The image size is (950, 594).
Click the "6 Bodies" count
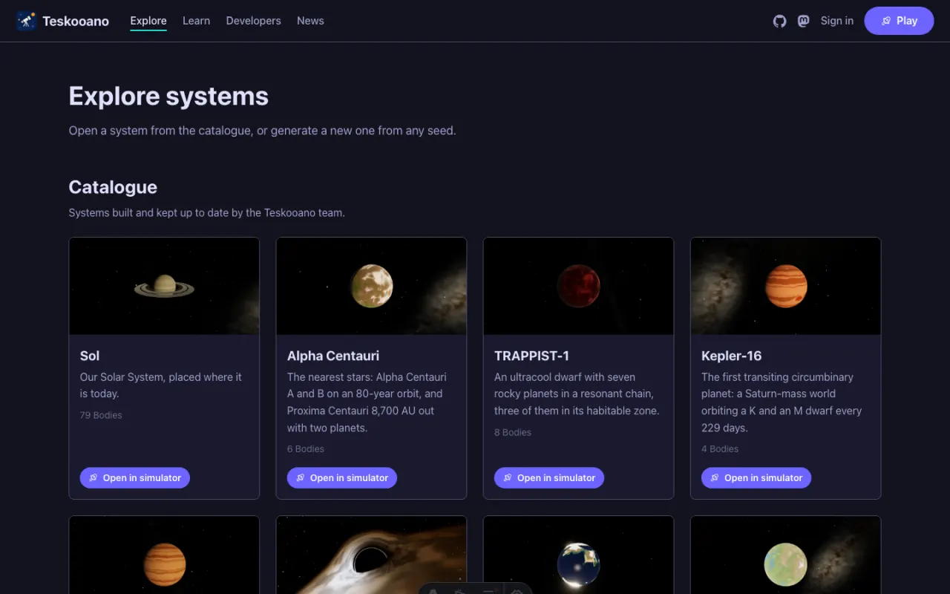[306, 448]
